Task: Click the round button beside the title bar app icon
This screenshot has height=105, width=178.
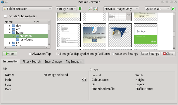Action: click(7, 2)
